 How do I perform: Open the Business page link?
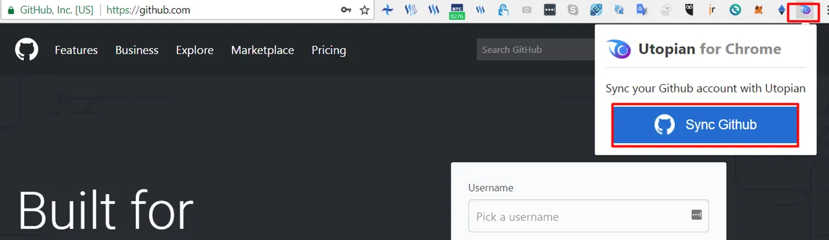tap(137, 50)
